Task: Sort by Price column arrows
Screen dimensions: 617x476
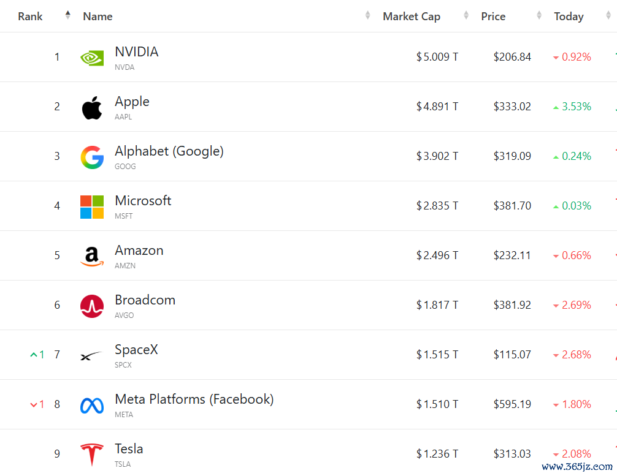Action: [x=539, y=15]
